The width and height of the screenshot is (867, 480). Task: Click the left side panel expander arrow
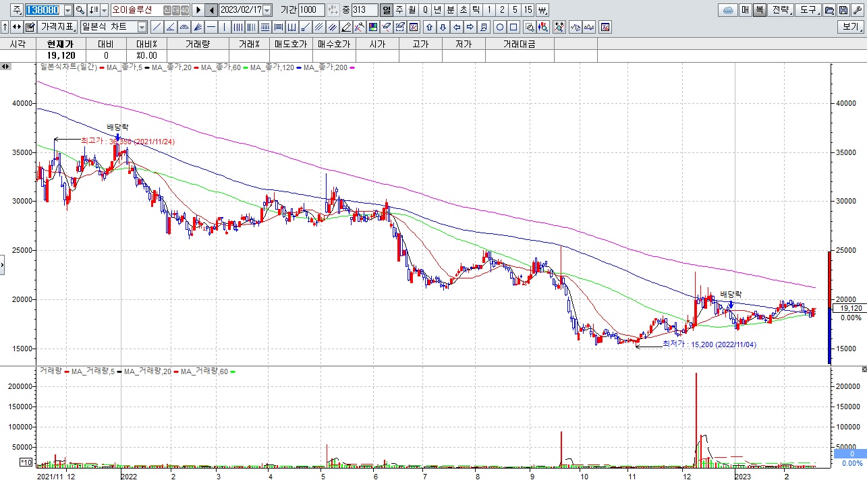2,265
